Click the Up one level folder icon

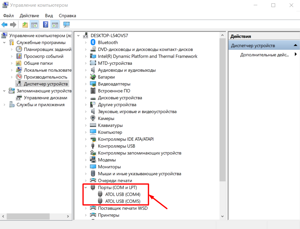pos(25,25)
